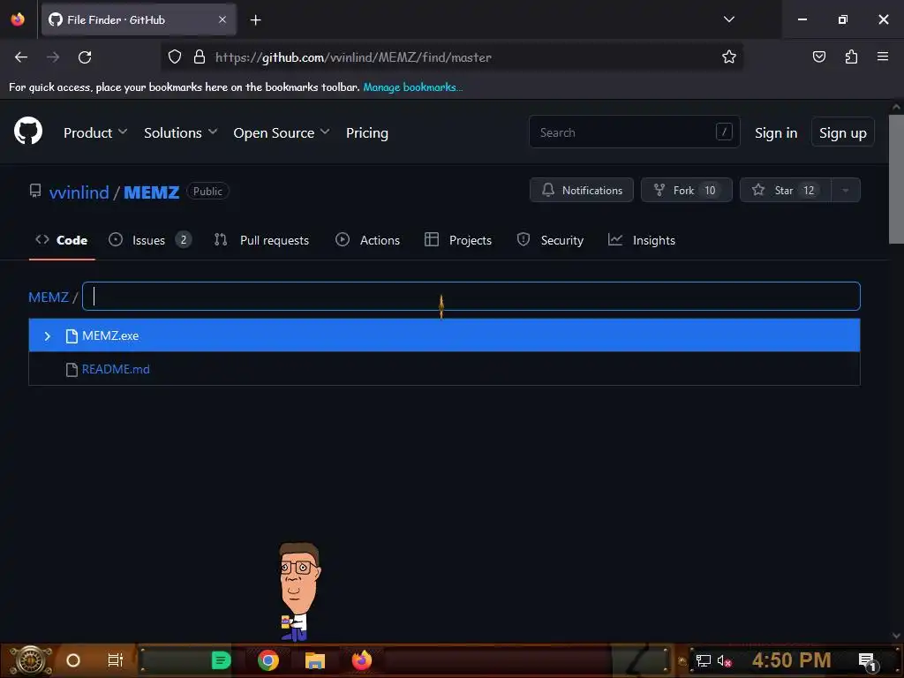
Task: Open the Projects tab
Action: click(x=458, y=240)
